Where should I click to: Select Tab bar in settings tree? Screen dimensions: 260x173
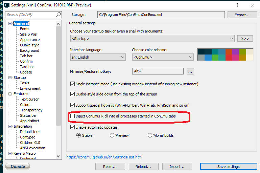pos(26,56)
